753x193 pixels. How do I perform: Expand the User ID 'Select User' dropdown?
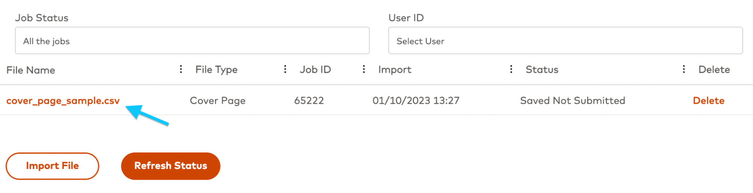coord(565,41)
